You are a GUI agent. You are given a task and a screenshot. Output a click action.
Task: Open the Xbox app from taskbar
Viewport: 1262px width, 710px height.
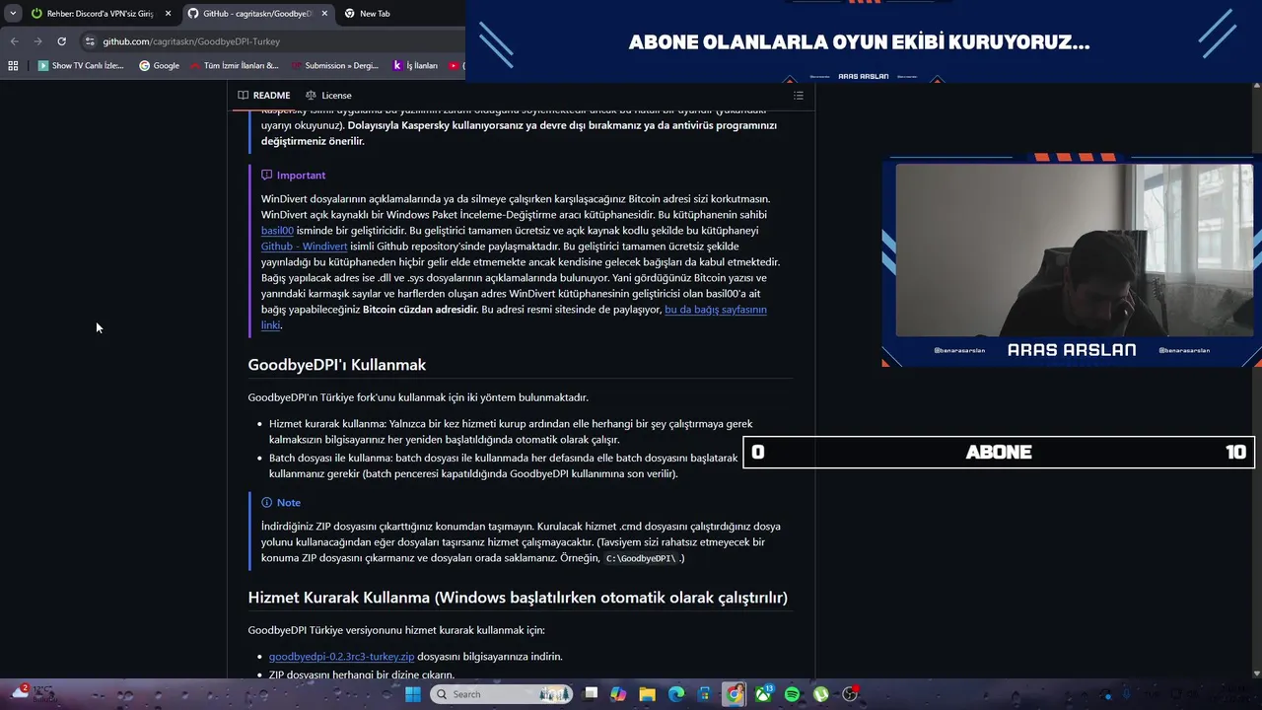click(x=764, y=694)
